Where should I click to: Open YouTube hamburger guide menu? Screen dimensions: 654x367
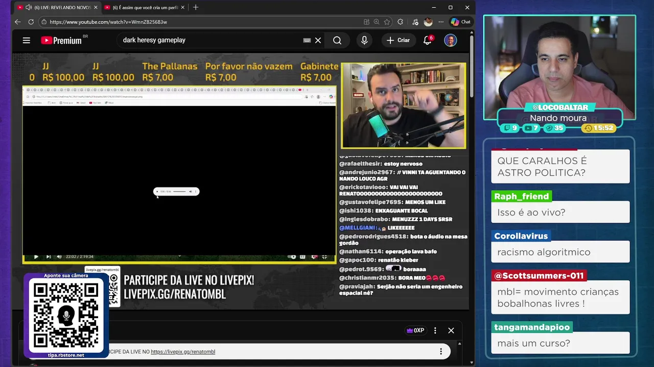[x=27, y=40]
